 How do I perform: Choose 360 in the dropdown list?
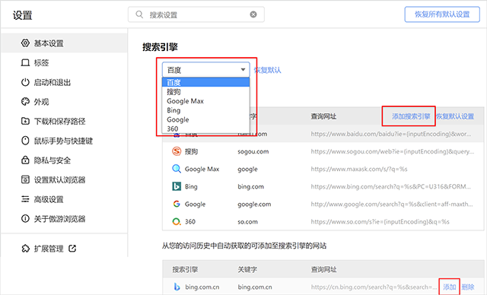206,128
